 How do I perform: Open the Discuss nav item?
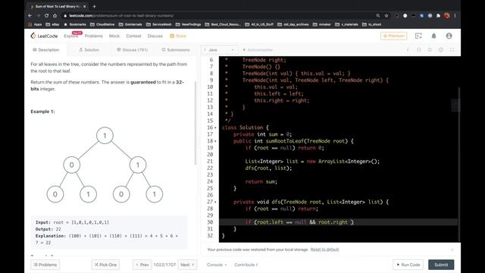[x=155, y=36]
